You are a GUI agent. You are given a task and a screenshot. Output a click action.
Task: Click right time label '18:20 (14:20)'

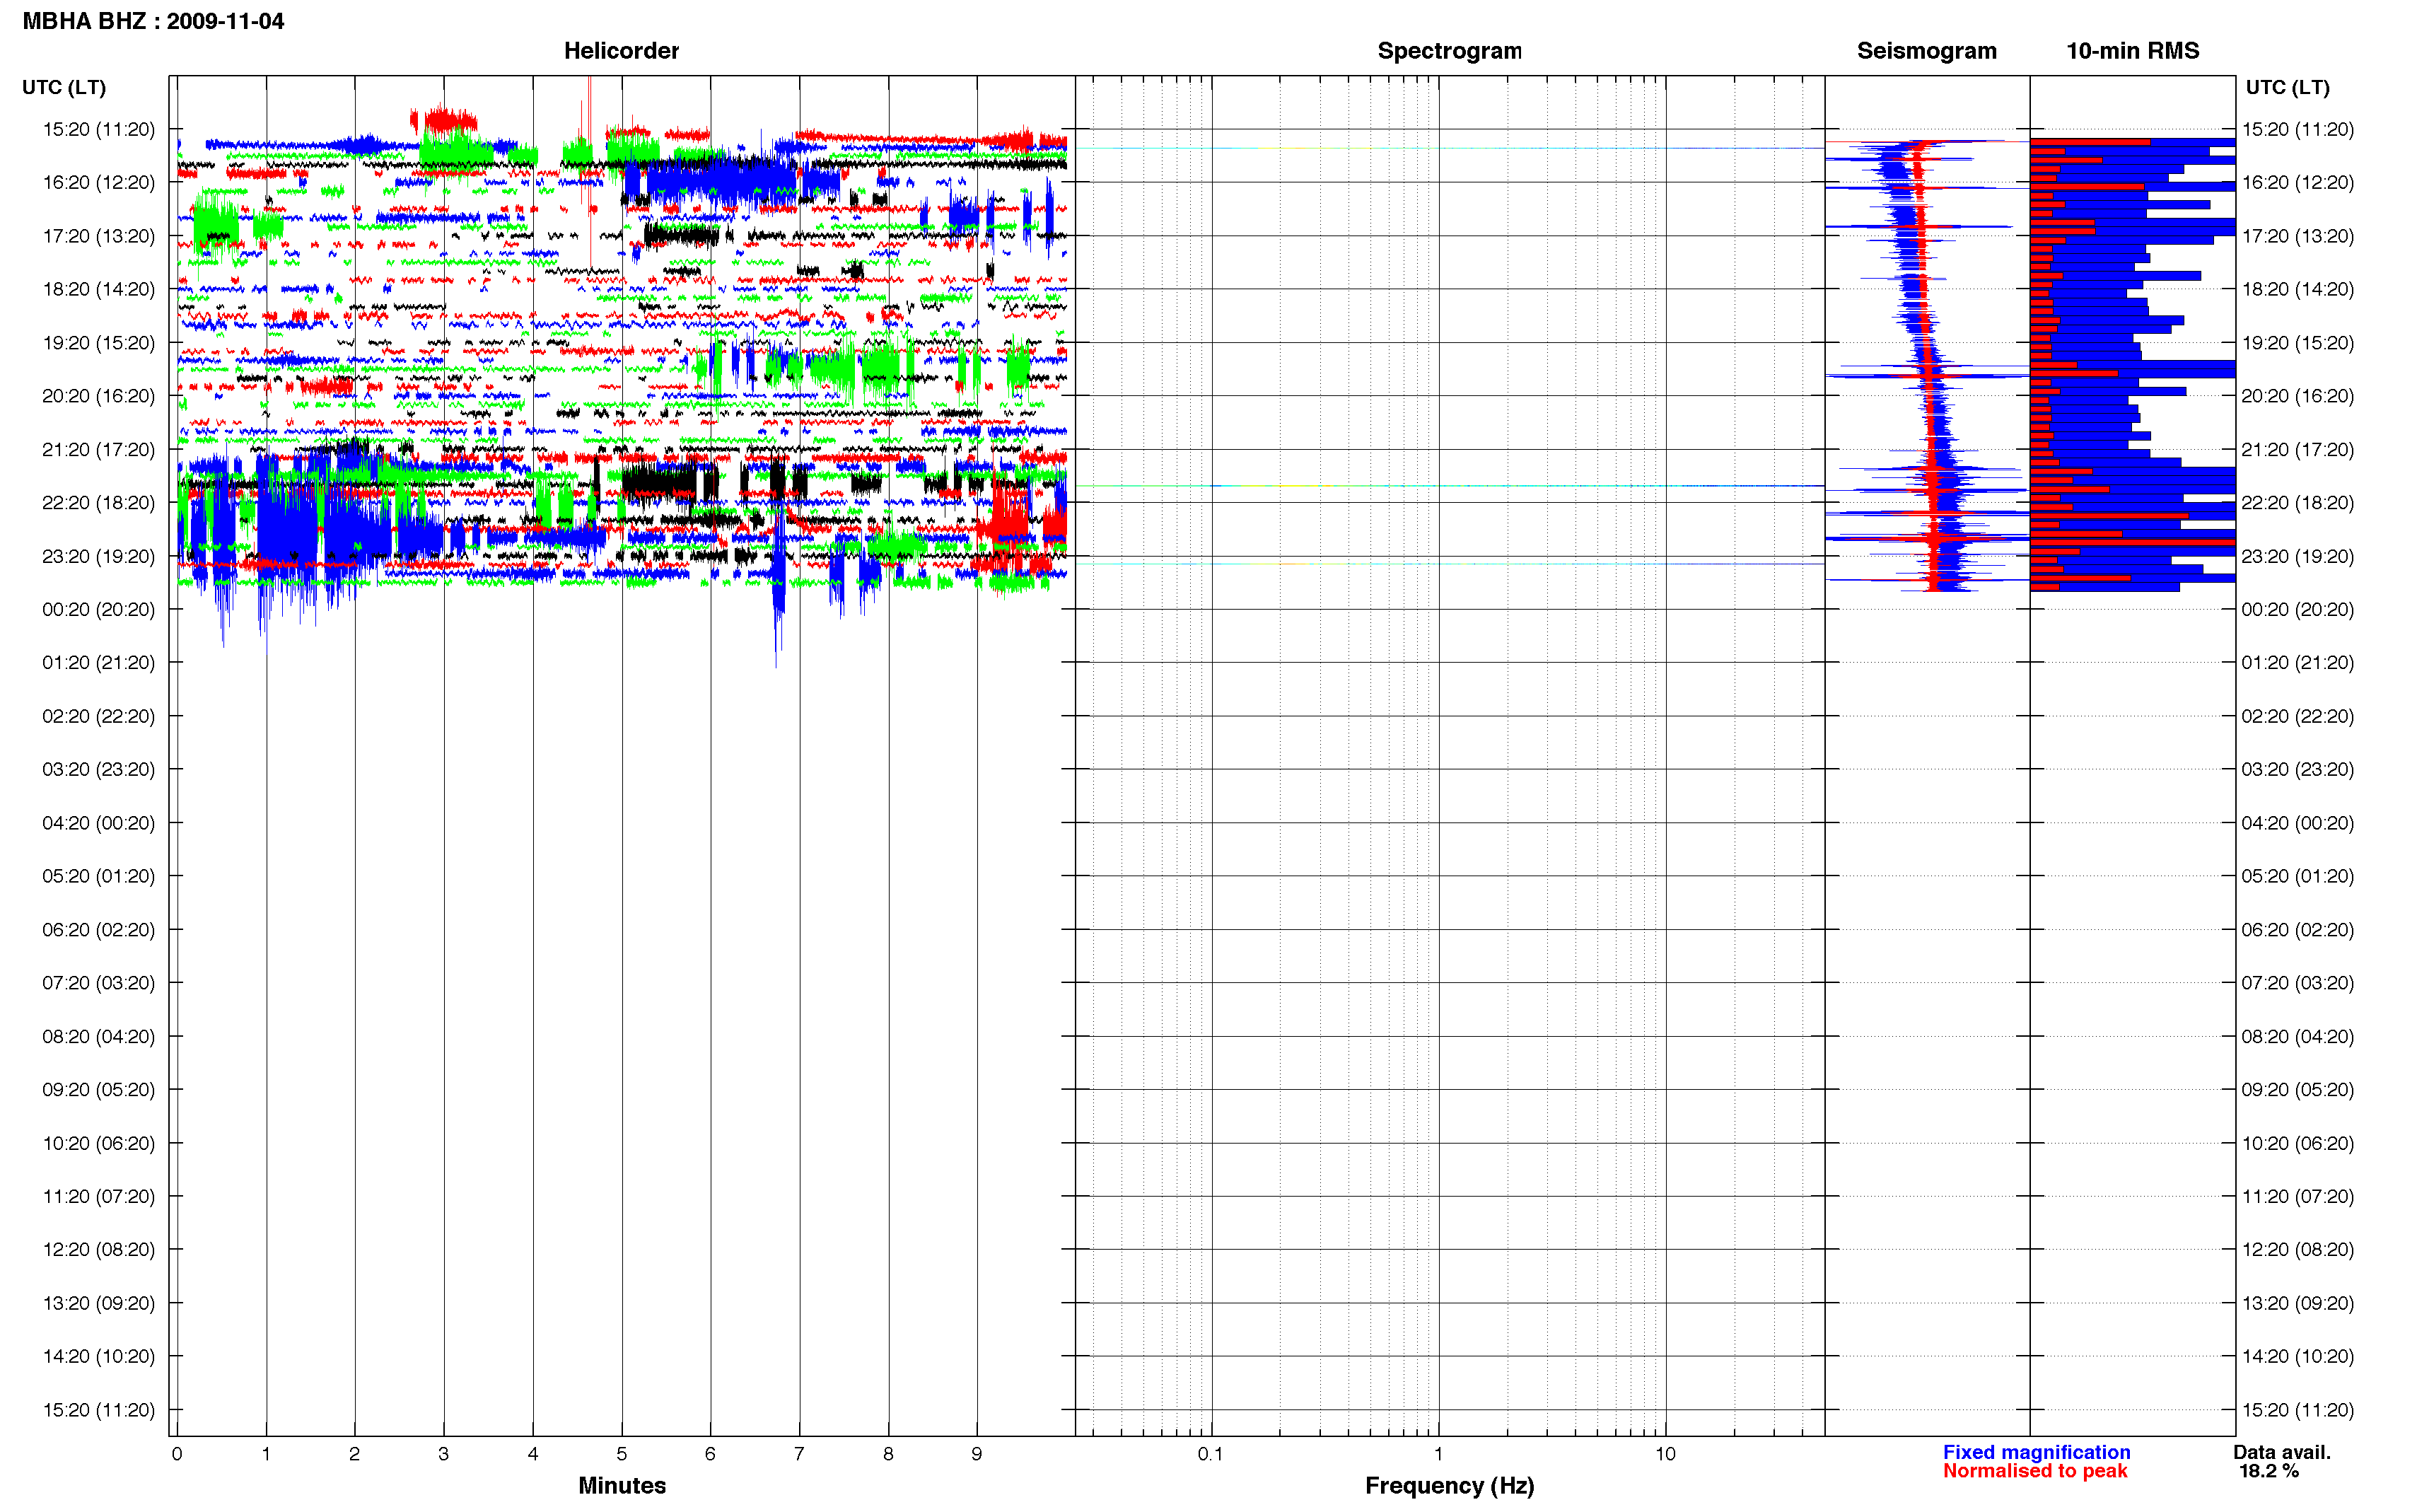[2297, 289]
